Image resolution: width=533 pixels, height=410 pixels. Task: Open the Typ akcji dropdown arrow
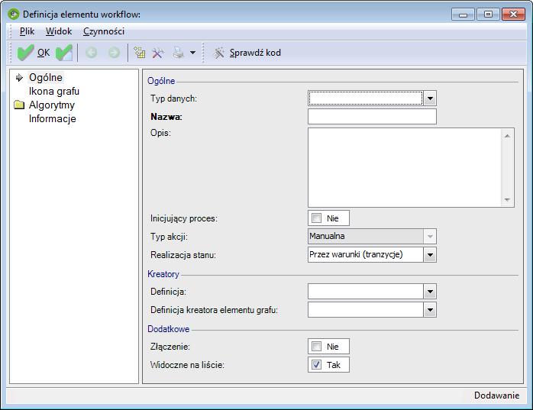(430, 236)
